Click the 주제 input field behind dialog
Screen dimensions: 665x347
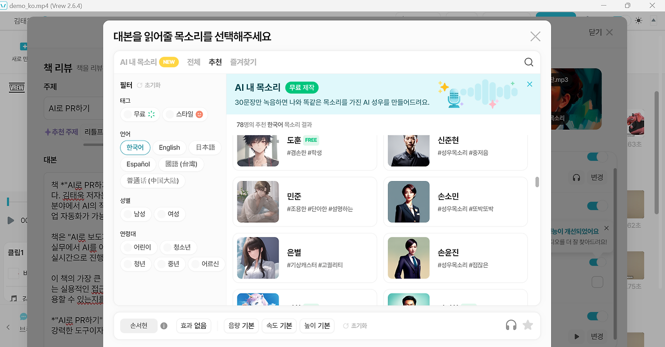(x=73, y=108)
